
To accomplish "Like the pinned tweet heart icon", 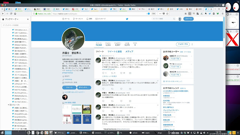I will click(x=121, y=73).
